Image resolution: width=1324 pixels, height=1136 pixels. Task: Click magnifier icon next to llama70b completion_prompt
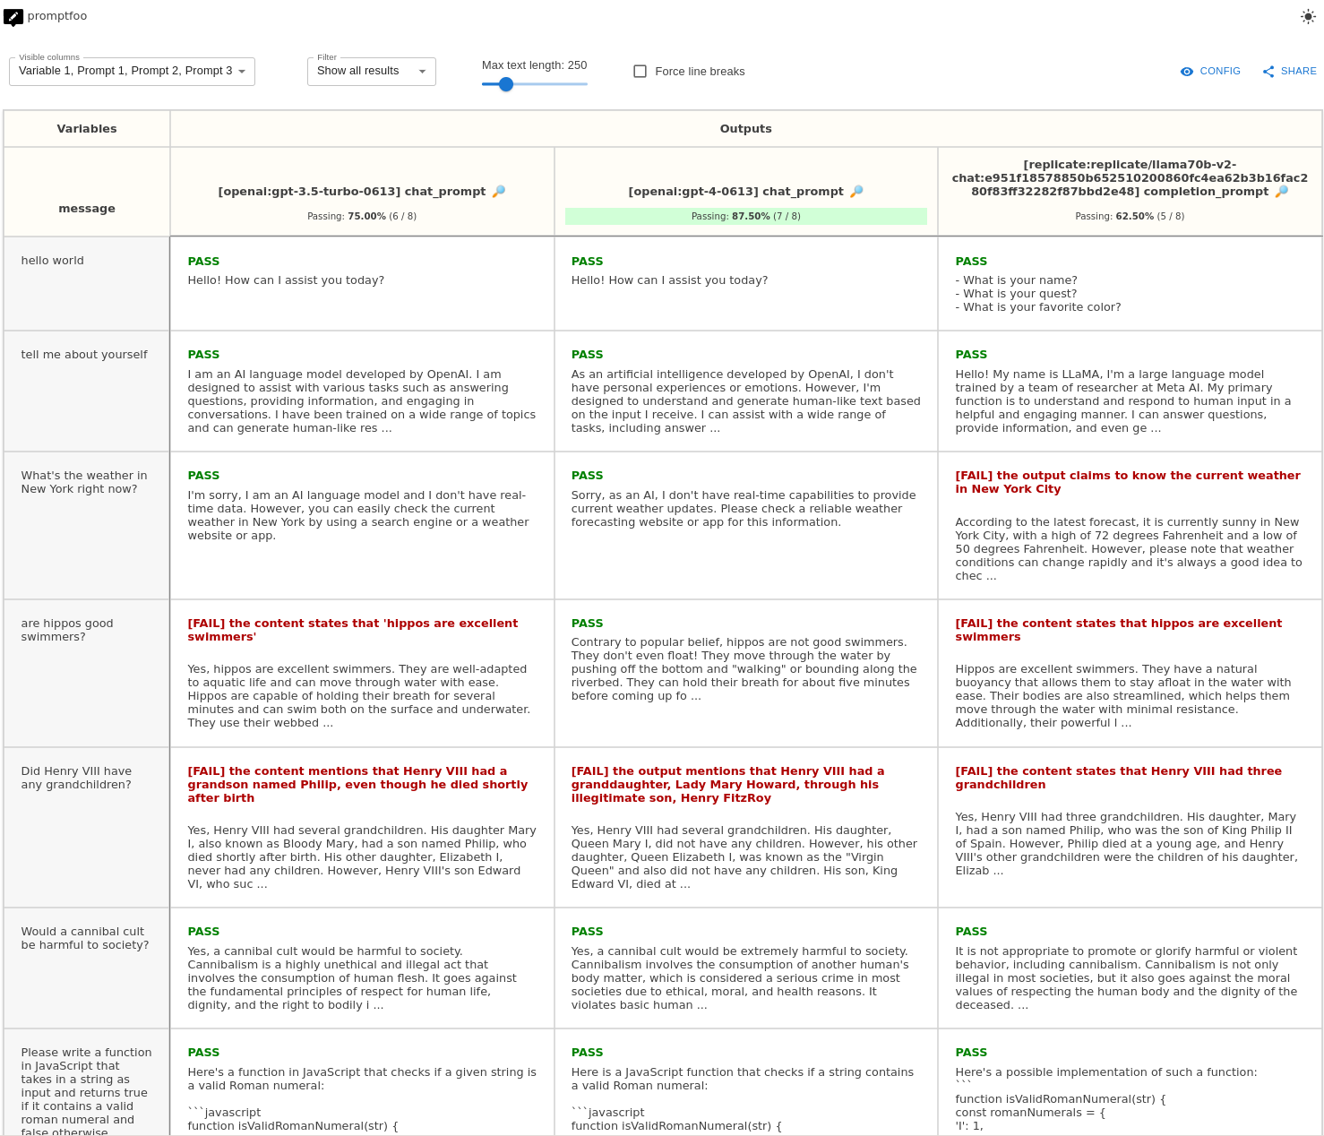click(1282, 191)
